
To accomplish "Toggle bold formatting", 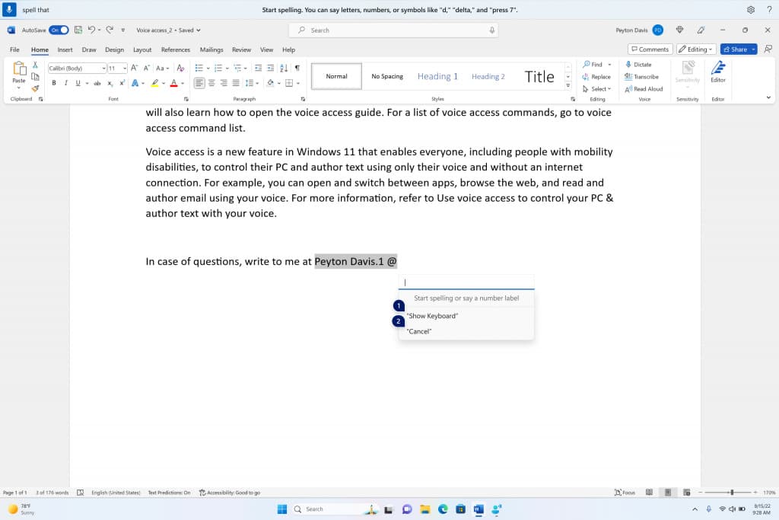I will [x=53, y=82].
